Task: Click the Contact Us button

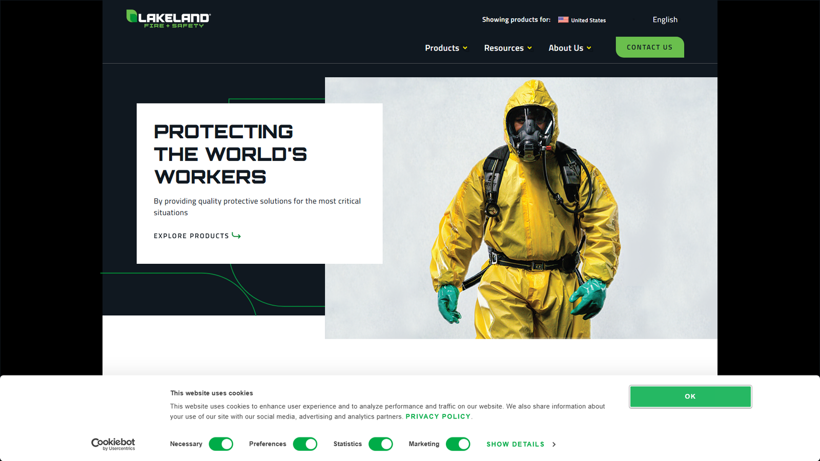Action: [649, 47]
